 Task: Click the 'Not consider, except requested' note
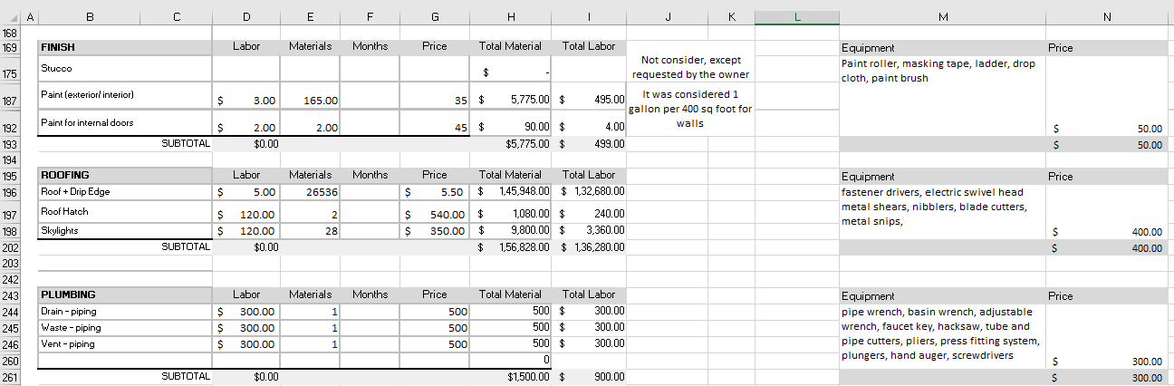point(690,67)
